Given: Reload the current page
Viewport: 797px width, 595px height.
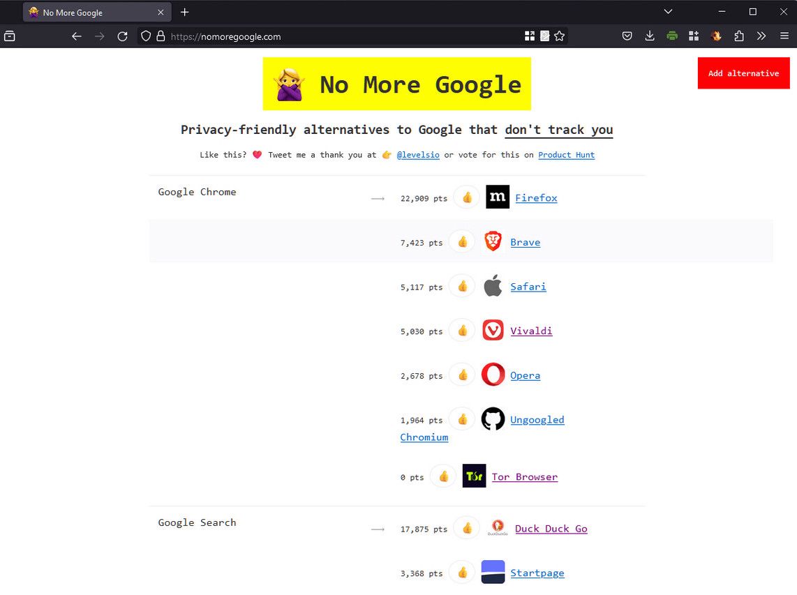Looking at the screenshot, I should click(x=122, y=36).
